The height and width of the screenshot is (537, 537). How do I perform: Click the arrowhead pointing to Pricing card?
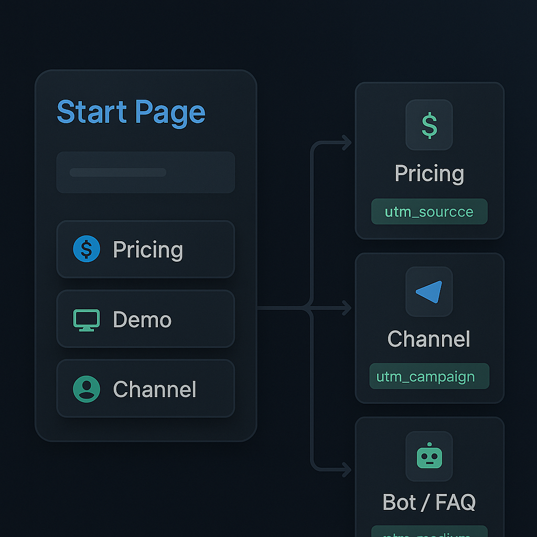346,142
